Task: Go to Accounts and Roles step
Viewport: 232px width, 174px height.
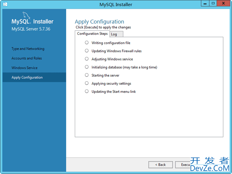Action: [x=27, y=58]
